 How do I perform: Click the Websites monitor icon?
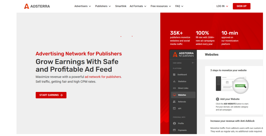(x=174, y=95)
